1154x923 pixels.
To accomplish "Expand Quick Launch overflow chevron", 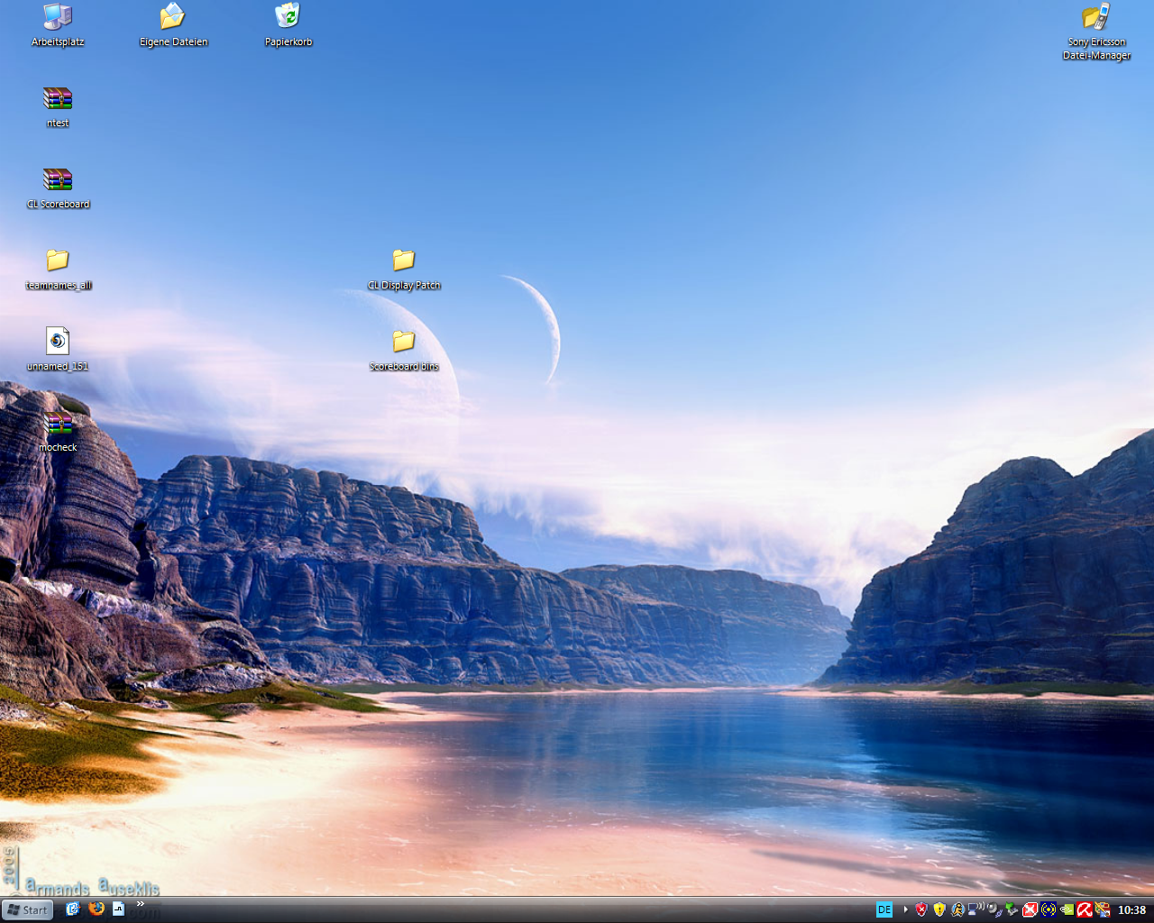I will click(141, 904).
